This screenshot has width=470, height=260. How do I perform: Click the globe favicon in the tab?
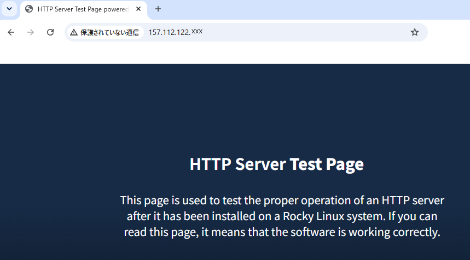(x=29, y=9)
